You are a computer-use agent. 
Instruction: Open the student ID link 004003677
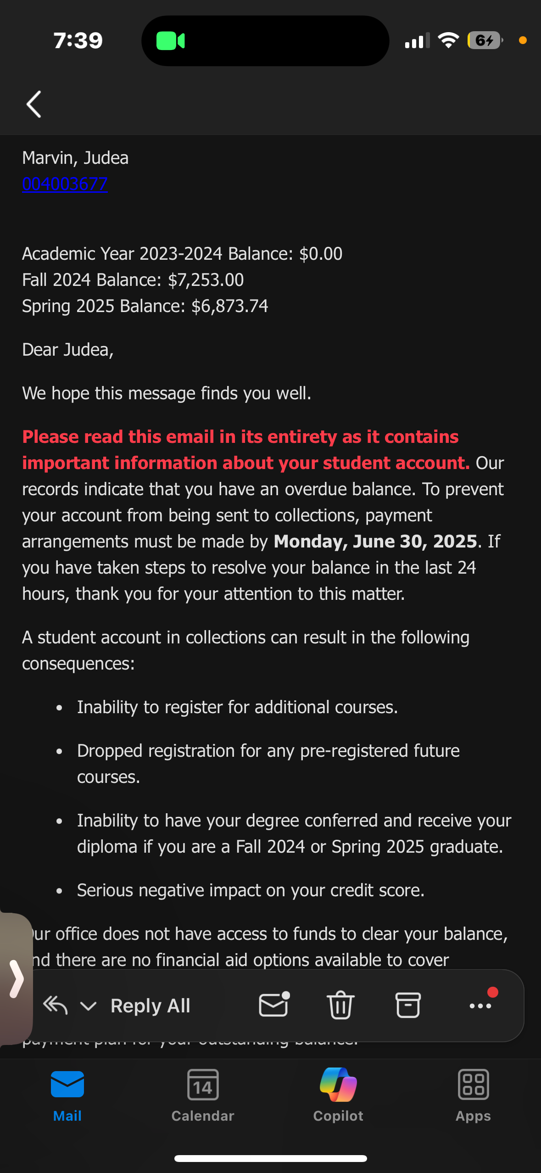[x=65, y=184]
